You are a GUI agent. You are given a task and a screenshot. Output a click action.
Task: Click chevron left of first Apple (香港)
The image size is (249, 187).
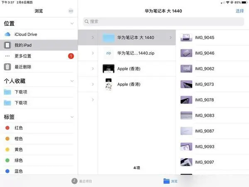[93, 69]
